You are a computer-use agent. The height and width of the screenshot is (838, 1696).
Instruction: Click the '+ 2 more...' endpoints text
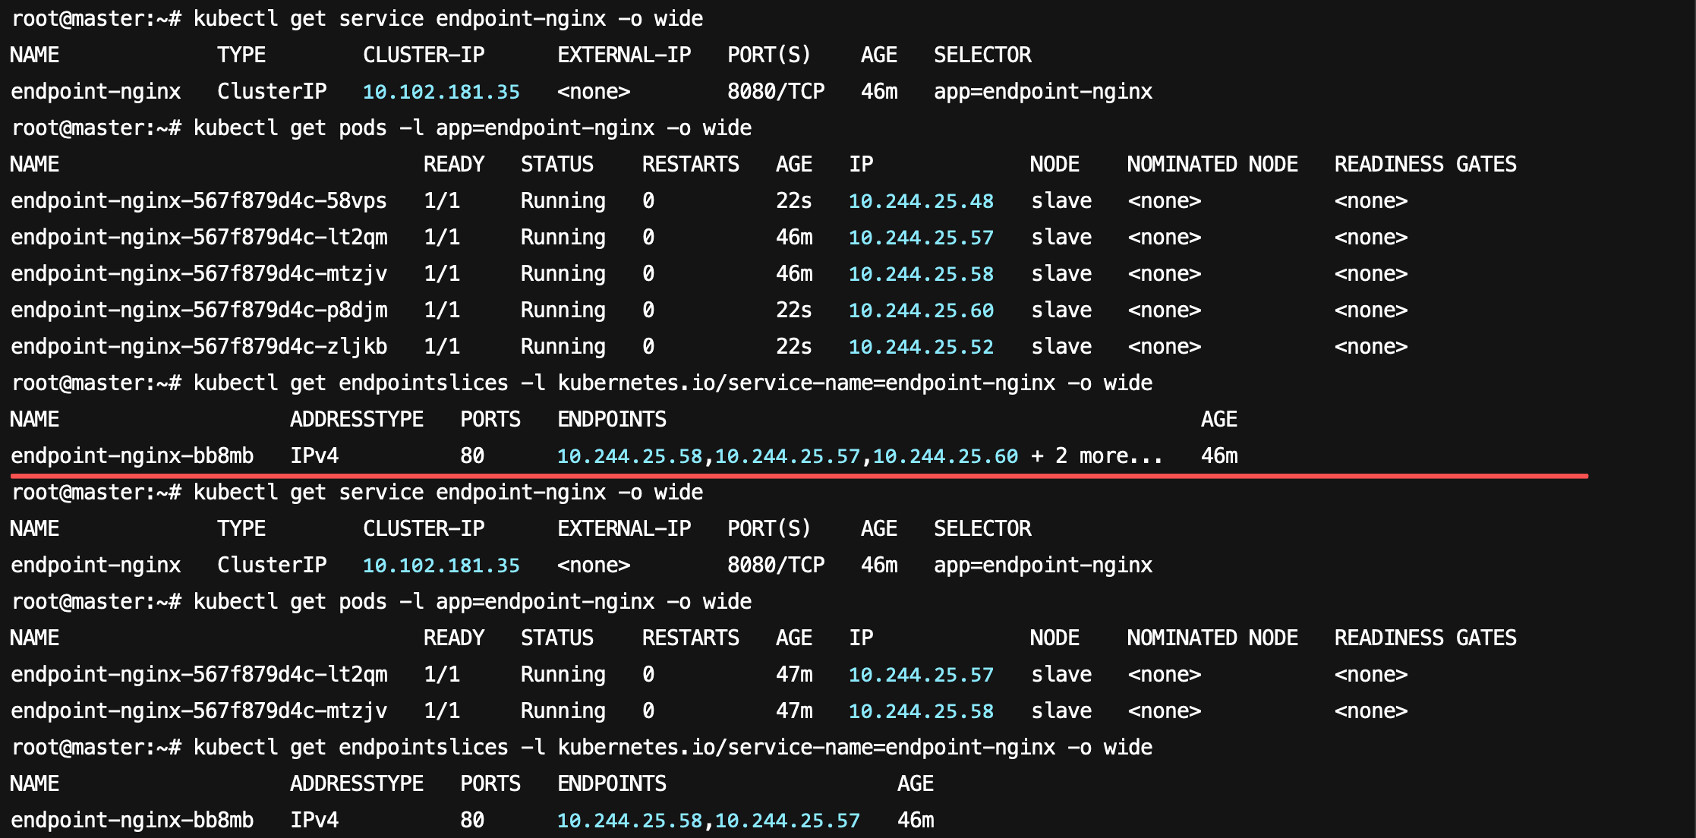(x=1097, y=456)
